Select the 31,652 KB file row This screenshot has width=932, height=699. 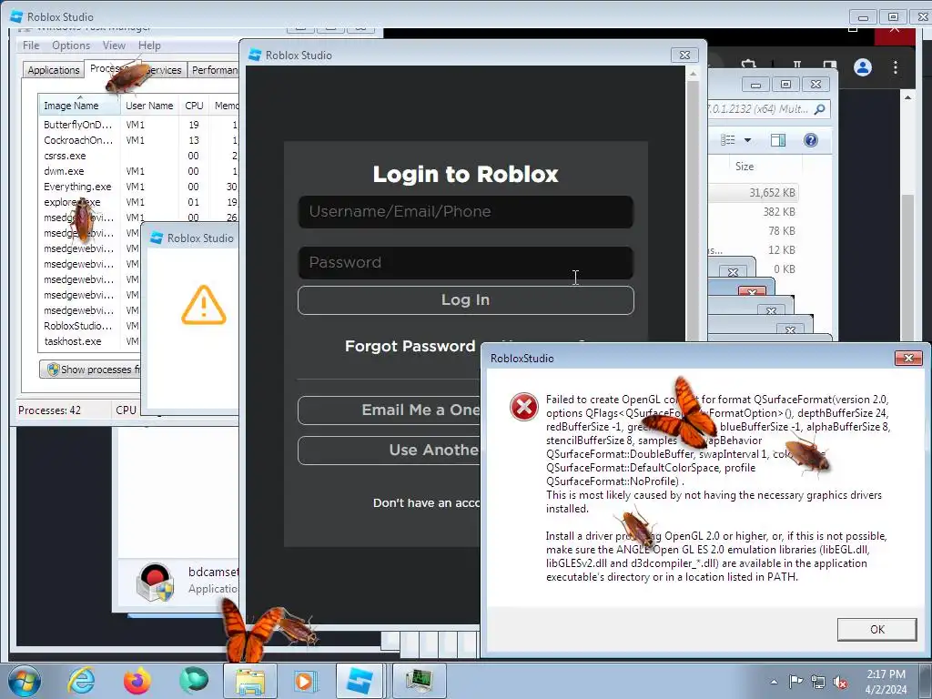click(754, 193)
